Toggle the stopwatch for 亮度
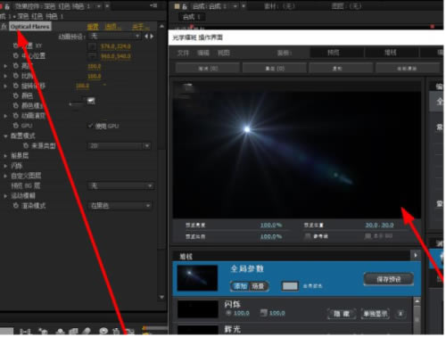 pos(16,66)
